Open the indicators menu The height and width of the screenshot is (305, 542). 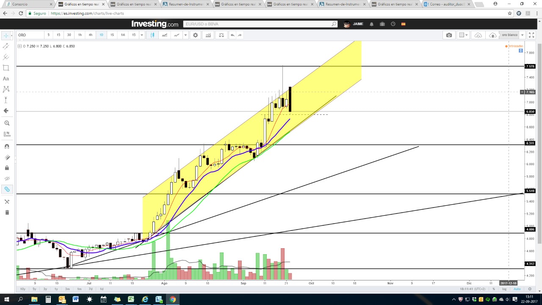pos(208,35)
